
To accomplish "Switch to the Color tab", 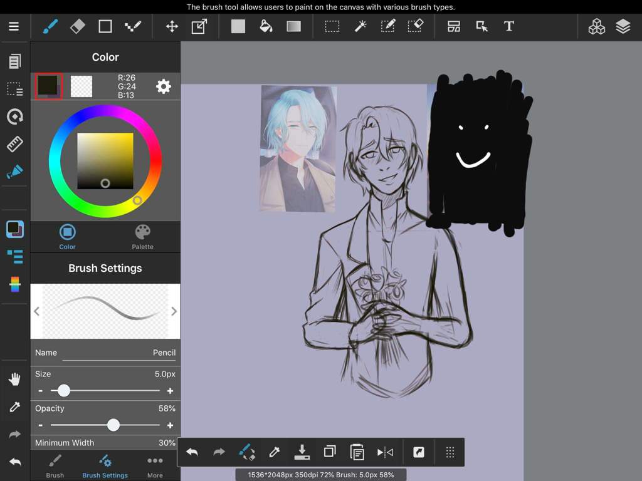I will pyautogui.click(x=68, y=237).
